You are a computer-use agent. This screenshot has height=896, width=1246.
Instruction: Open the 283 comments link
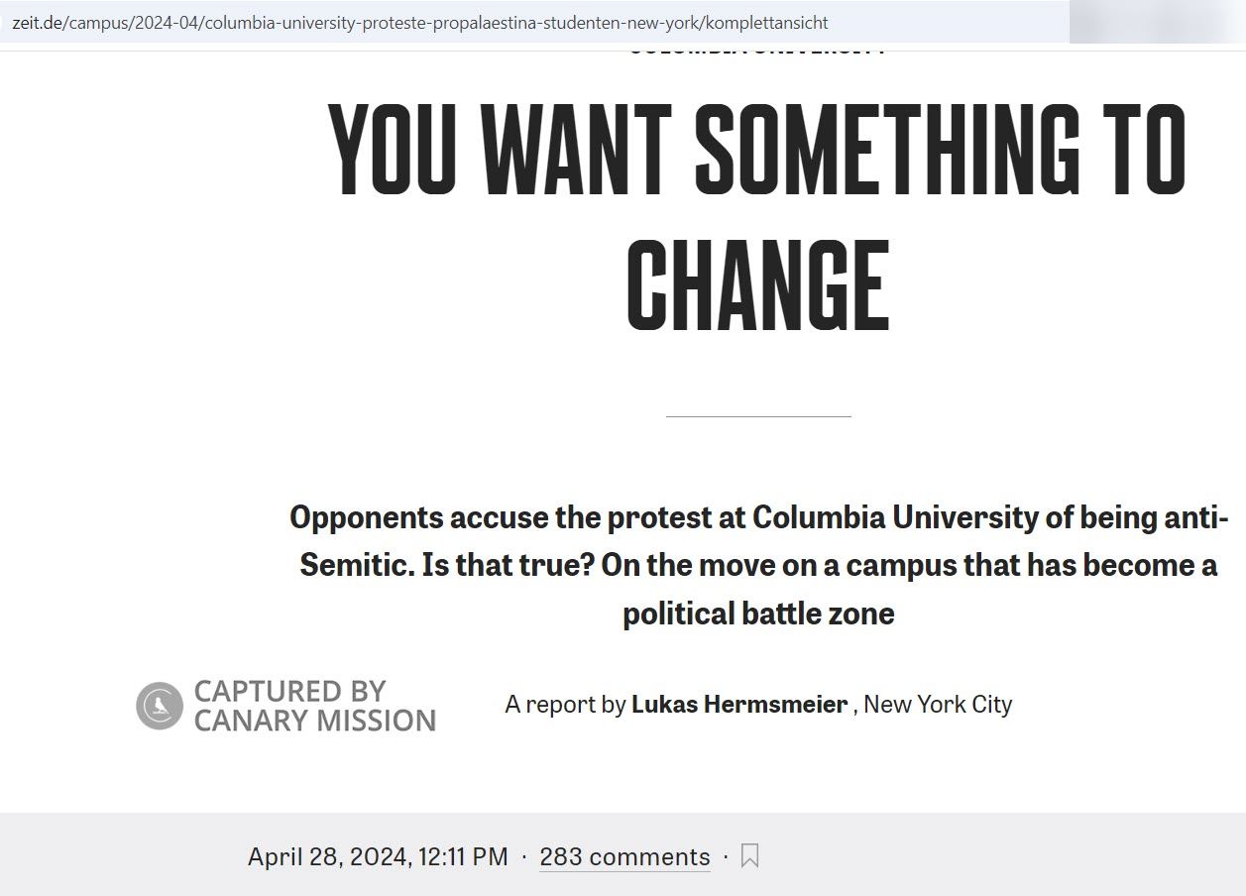coord(624,856)
